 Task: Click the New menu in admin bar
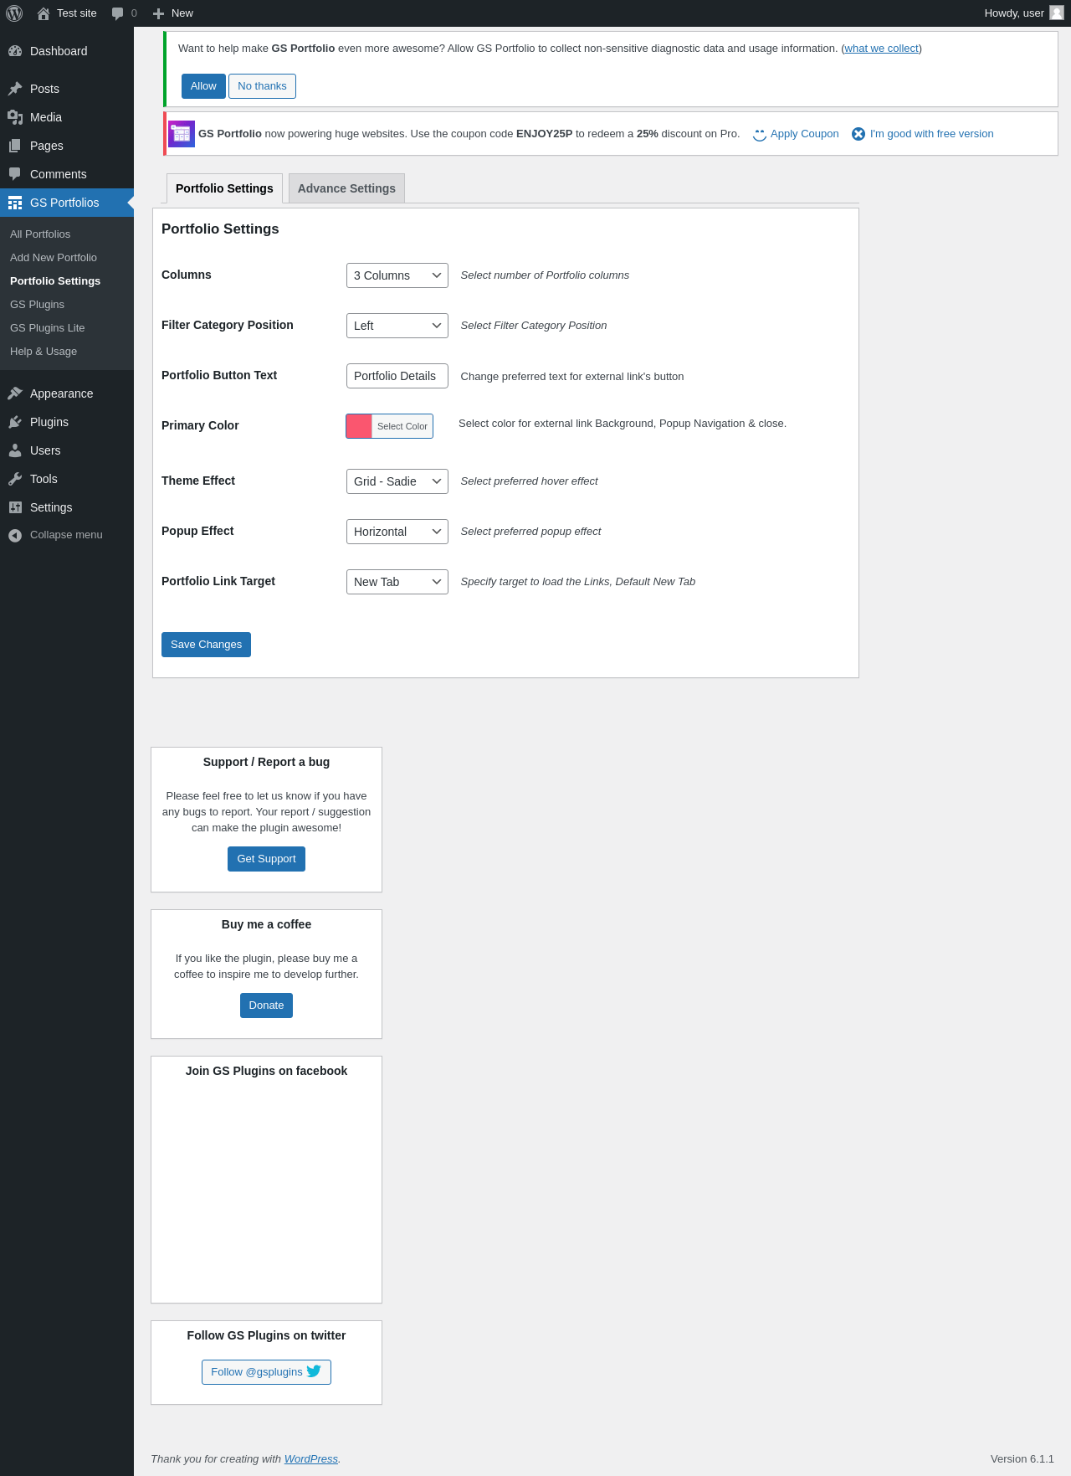pos(173,13)
